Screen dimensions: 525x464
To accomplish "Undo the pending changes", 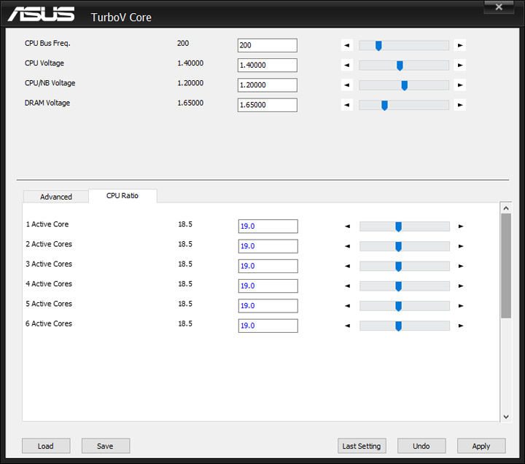I will (x=421, y=446).
